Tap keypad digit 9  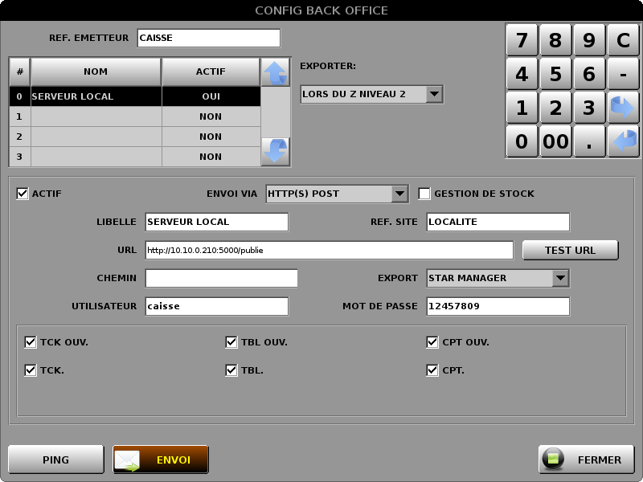pos(589,39)
